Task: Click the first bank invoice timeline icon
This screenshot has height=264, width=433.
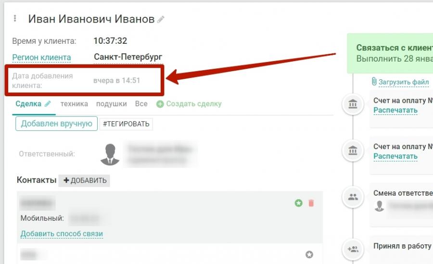Action: coord(353,104)
